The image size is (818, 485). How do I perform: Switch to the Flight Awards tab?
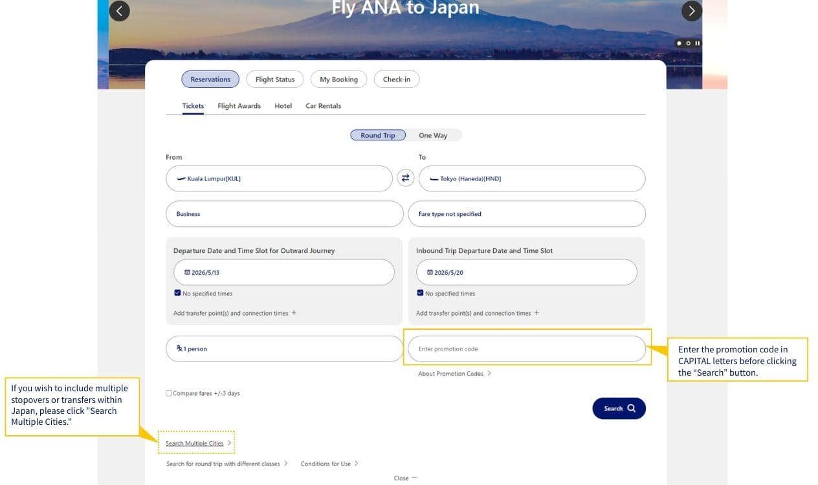(x=239, y=106)
